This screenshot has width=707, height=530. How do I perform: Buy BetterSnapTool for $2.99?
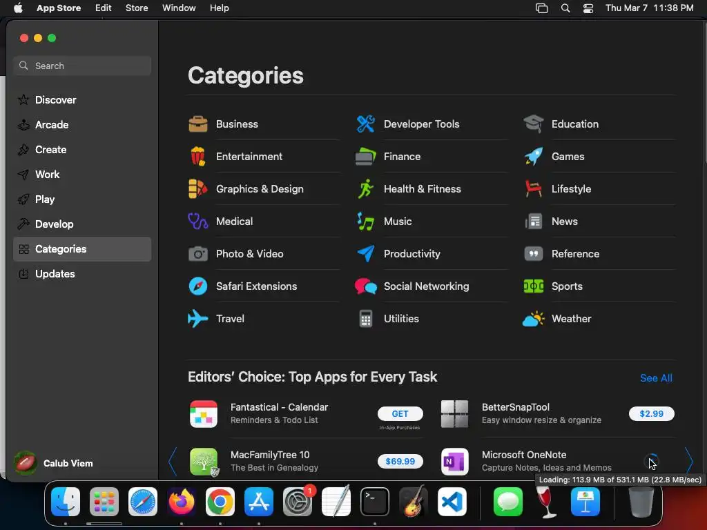652,414
